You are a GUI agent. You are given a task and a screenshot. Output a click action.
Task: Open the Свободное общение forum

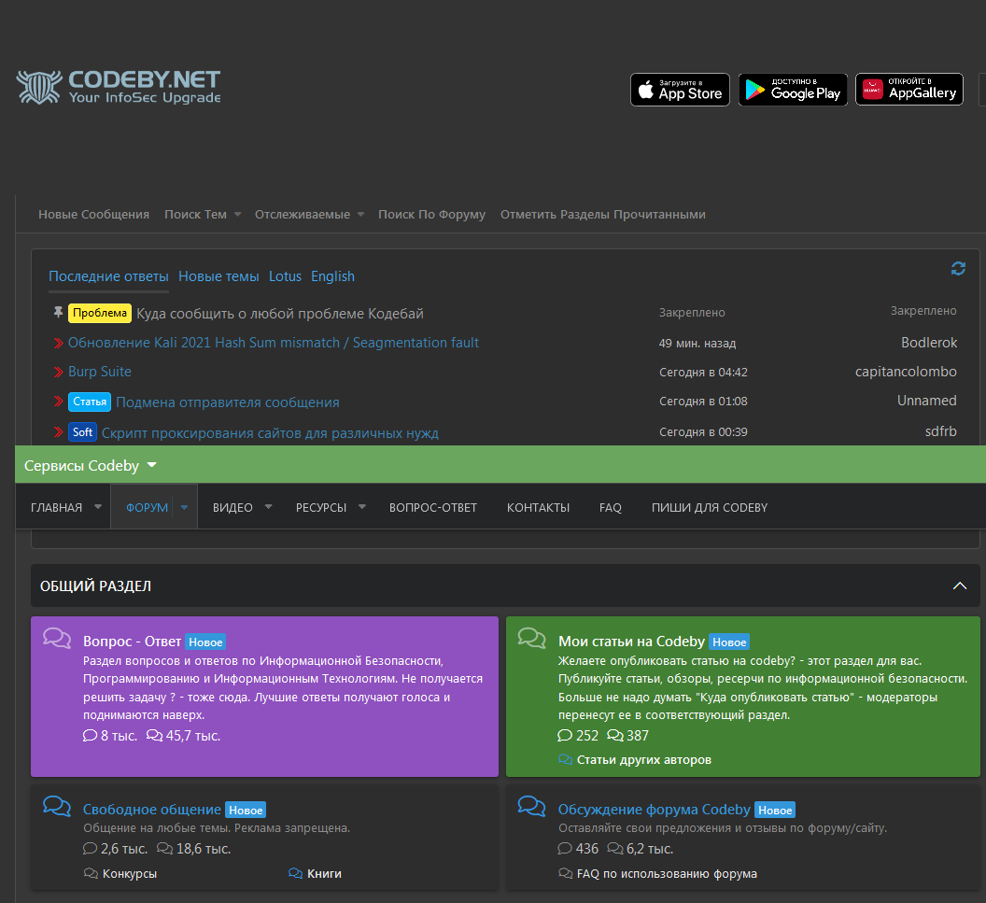pyautogui.click(x=151, y=810)
